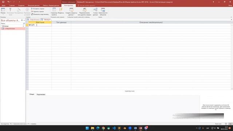Open Word from taskbar
The image size is (233, 131).
[135, 128]
